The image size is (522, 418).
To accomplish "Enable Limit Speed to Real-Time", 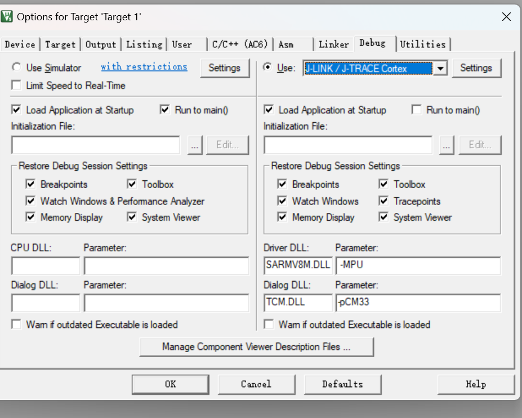I will (x=16, y=85).
